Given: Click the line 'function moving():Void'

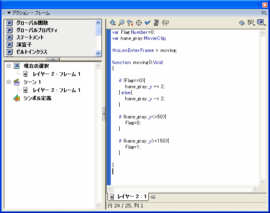Looking at the screenshot, I should tap(137, 62).
